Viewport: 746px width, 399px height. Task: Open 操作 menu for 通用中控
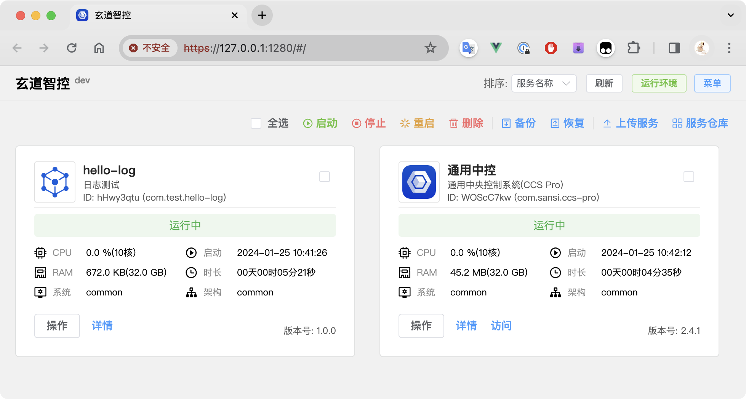click(x=421, y=326)
